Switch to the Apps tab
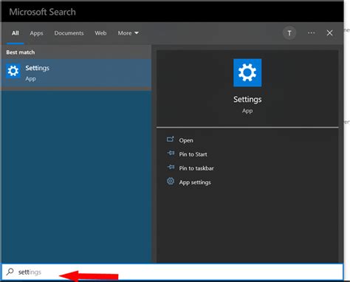350x282 pixels. click(x=36, y=33)
